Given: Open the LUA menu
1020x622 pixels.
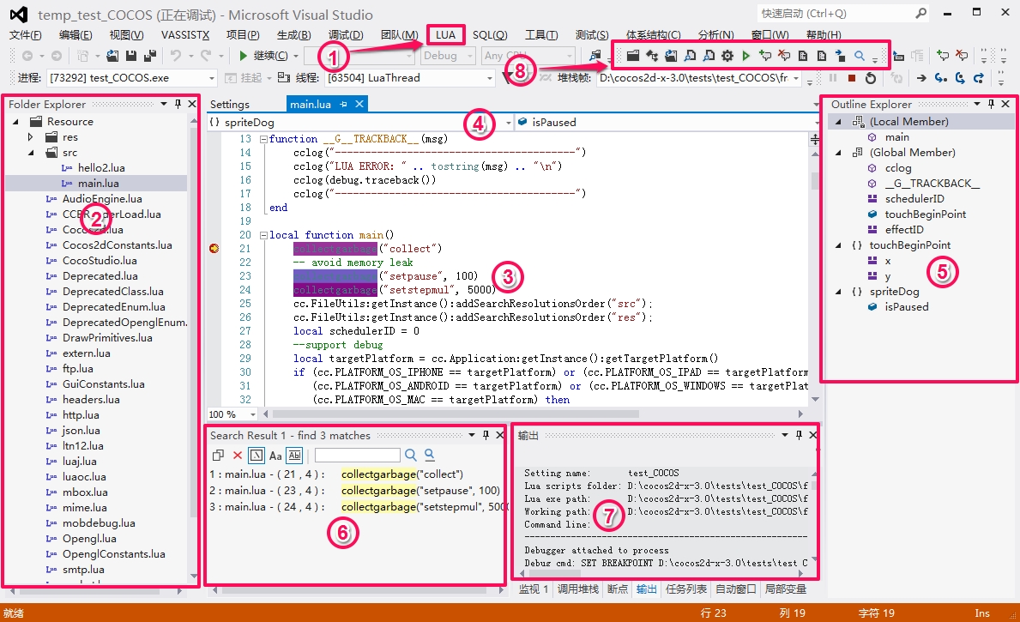Looking at the screenshot, I should click(445, 35).
